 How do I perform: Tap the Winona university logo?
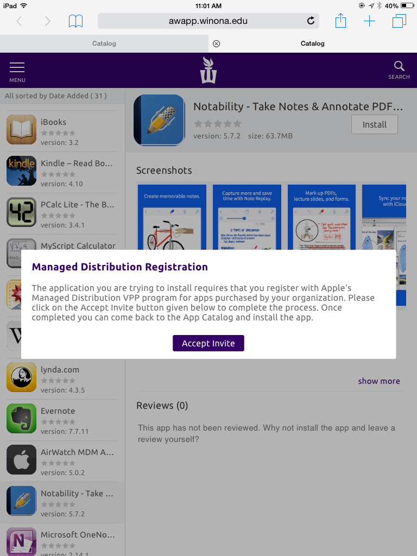208,70
